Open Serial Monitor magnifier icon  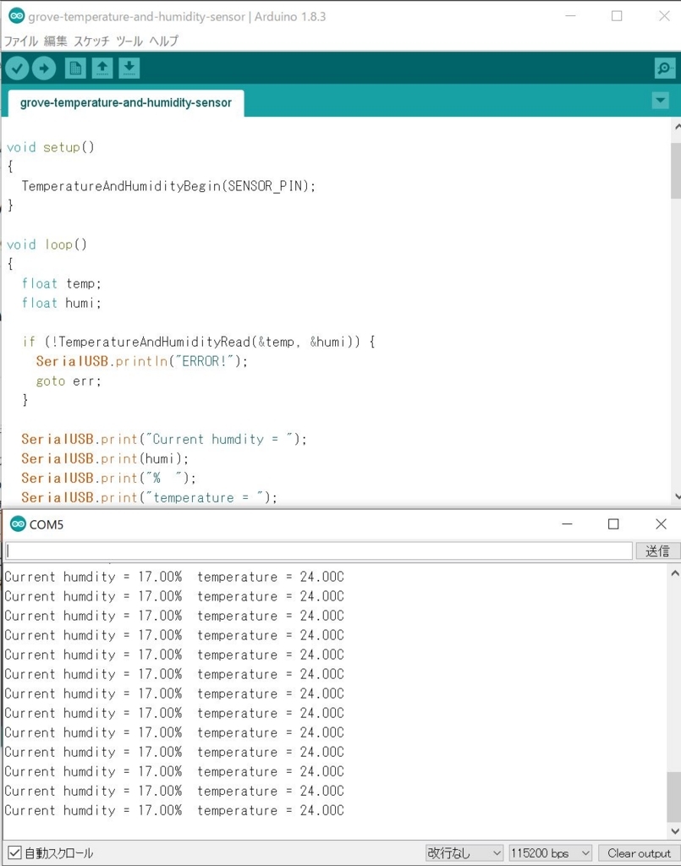pyautogui.click(x=664, y=69)
